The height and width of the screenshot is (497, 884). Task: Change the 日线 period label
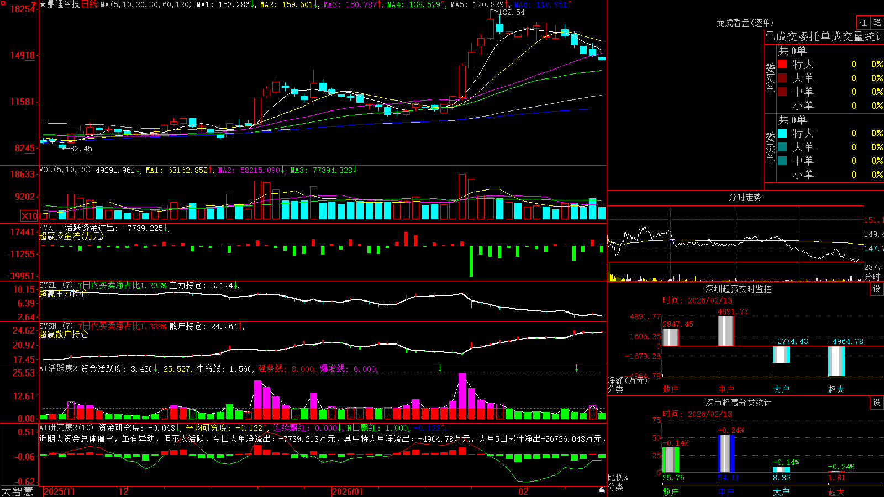point(89,4)
